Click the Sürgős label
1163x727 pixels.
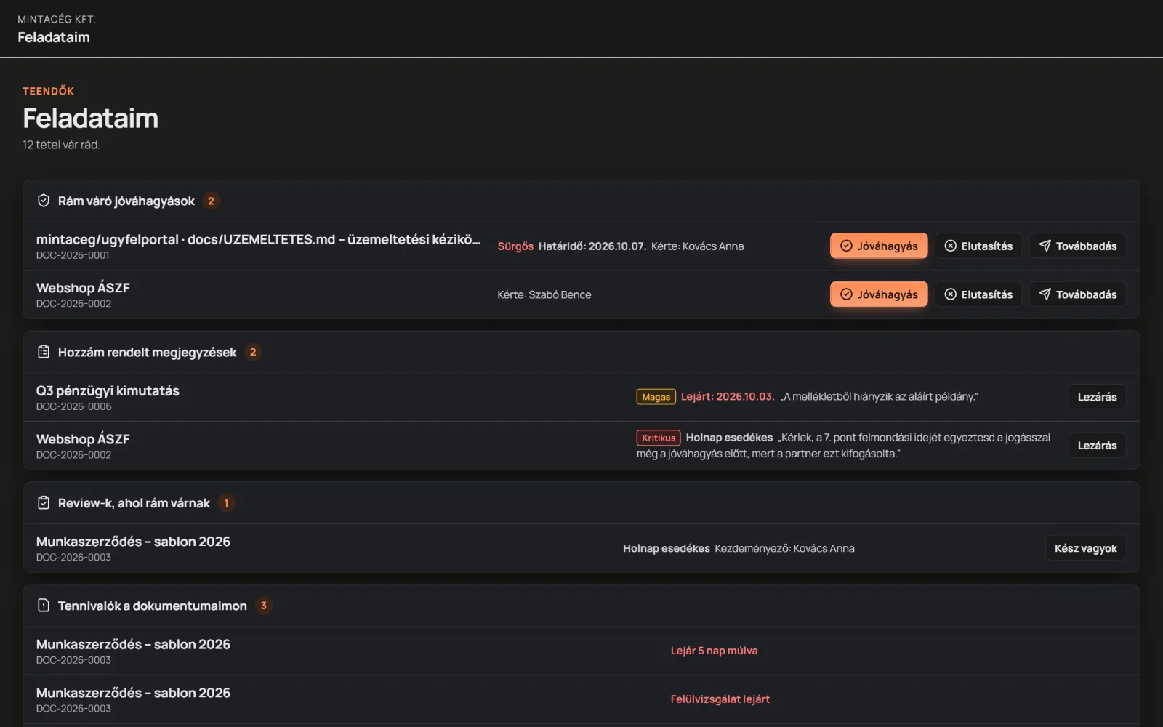pos(515,246)
